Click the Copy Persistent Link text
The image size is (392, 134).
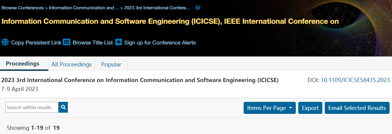[x=36, y=43]
